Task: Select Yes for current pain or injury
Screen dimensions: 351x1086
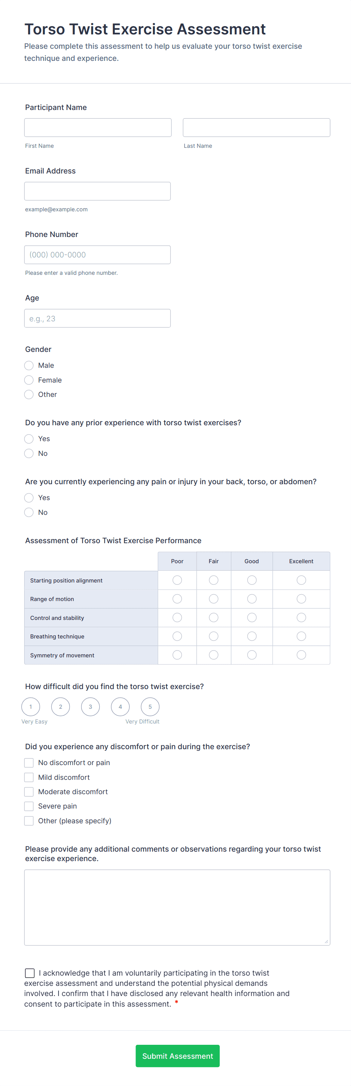Action: click(29, 497)
